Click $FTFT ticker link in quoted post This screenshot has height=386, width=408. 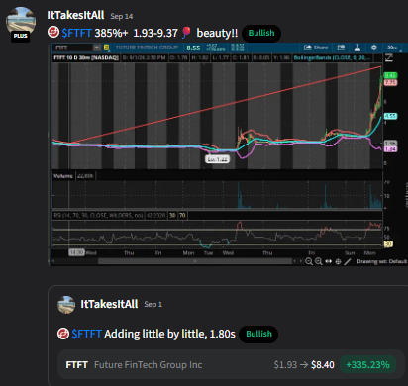click(87, 334)
